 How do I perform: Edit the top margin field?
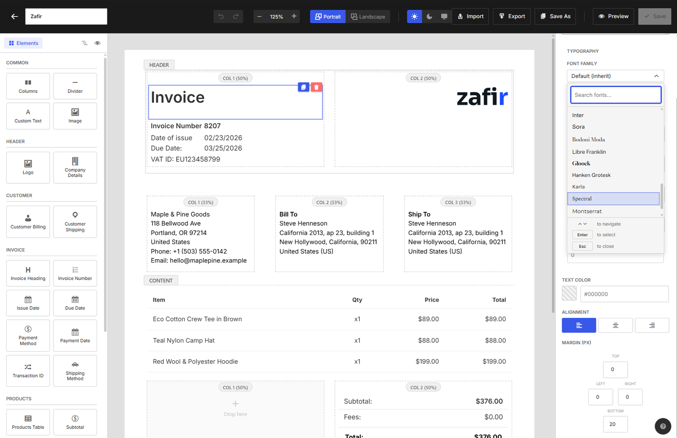pyautogui.click(x=615, y=369)
